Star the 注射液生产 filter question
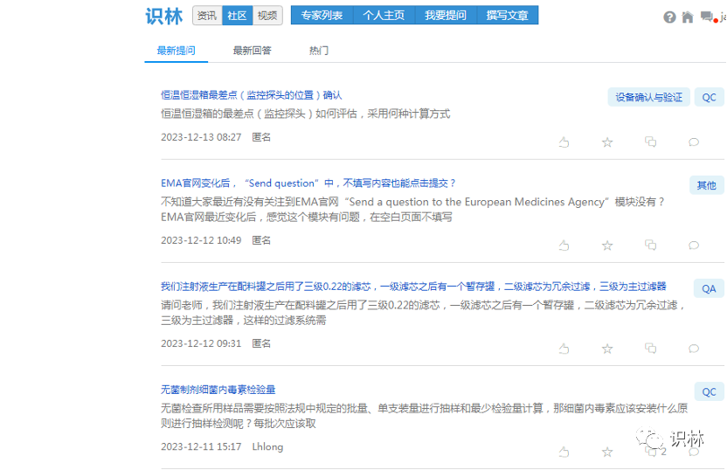Screen dimensions: 727x470 coord(607,349)
